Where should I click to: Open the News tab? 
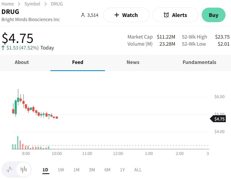[133, 62]
